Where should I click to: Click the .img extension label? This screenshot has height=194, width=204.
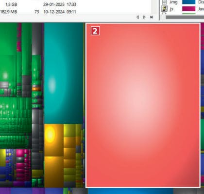click(173, 2)
